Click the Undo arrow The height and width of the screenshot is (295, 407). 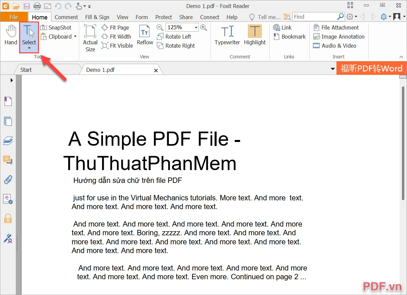coord(57,6)
